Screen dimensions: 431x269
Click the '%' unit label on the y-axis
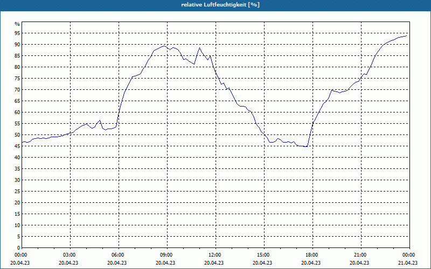[17, 24]
